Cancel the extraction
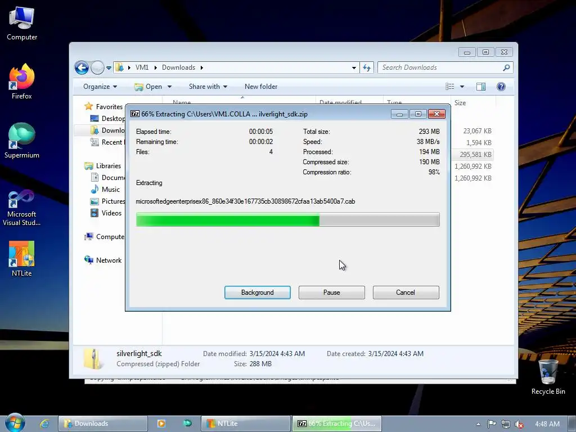This screenshot has width=576, height=432. pos(406,292)
